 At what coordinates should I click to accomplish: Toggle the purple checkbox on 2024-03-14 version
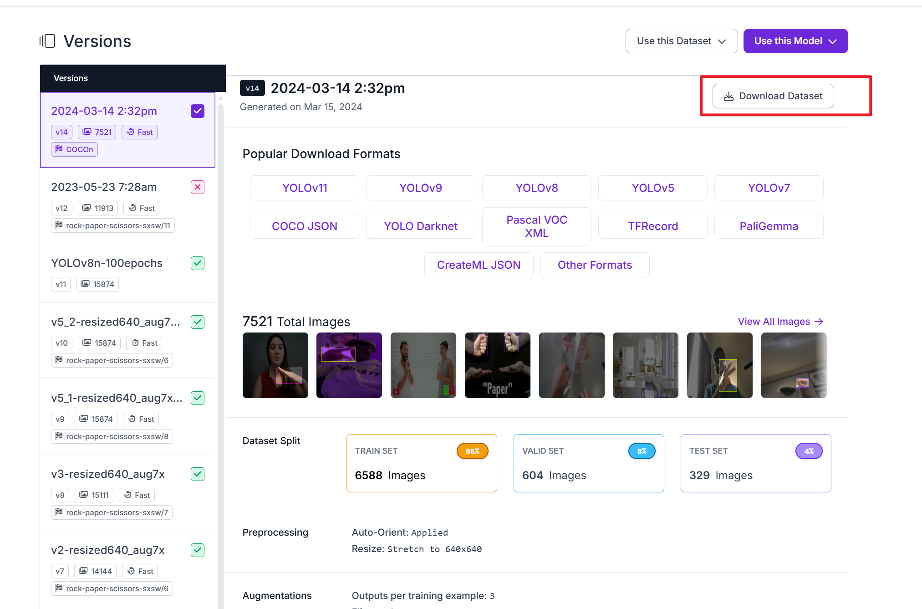pos(198,111)
